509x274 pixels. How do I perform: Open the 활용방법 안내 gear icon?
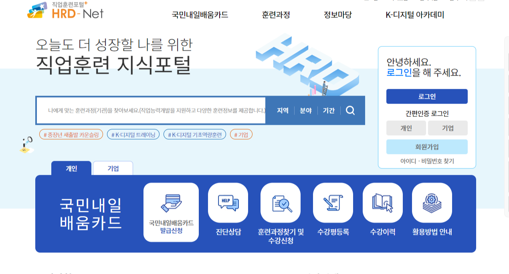tap(432, 203)
